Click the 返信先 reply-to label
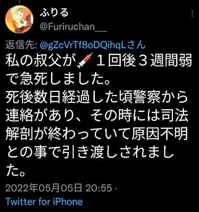The width and height of the screenshot is (199, 212). pos(21,45)
